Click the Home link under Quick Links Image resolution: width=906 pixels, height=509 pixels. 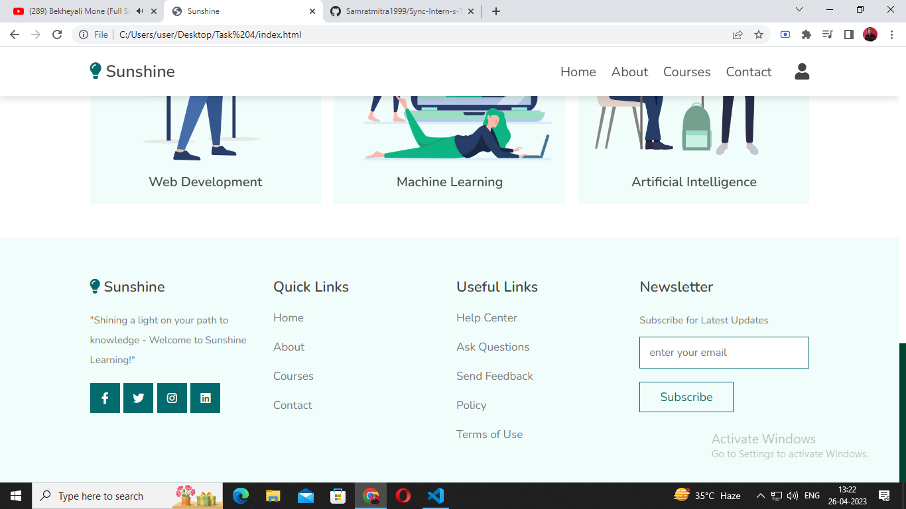coord(289,318)
